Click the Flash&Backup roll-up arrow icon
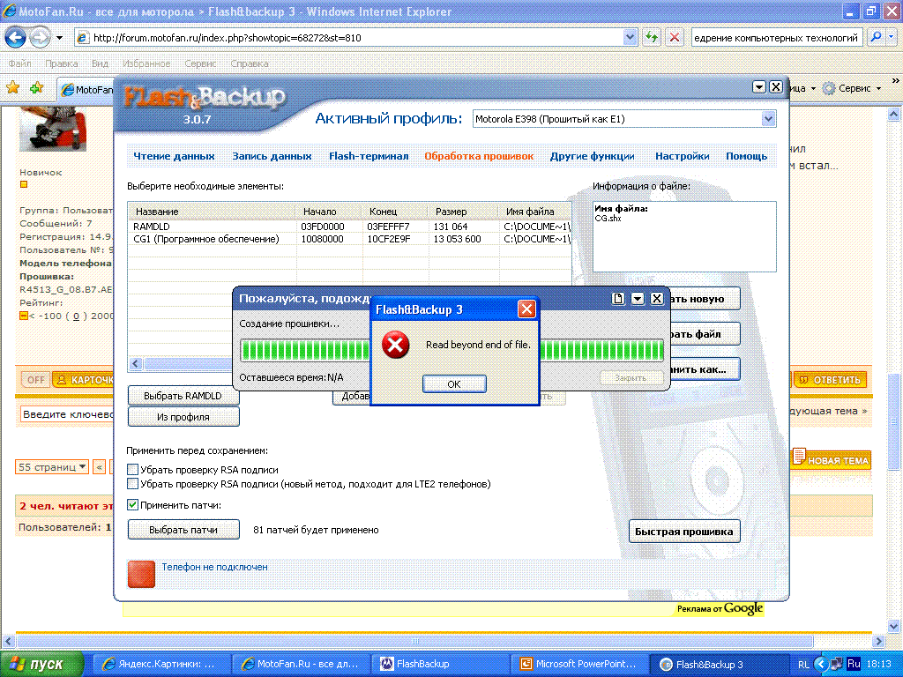The height and width of the screenshot is (677, 903). (759, 87)
